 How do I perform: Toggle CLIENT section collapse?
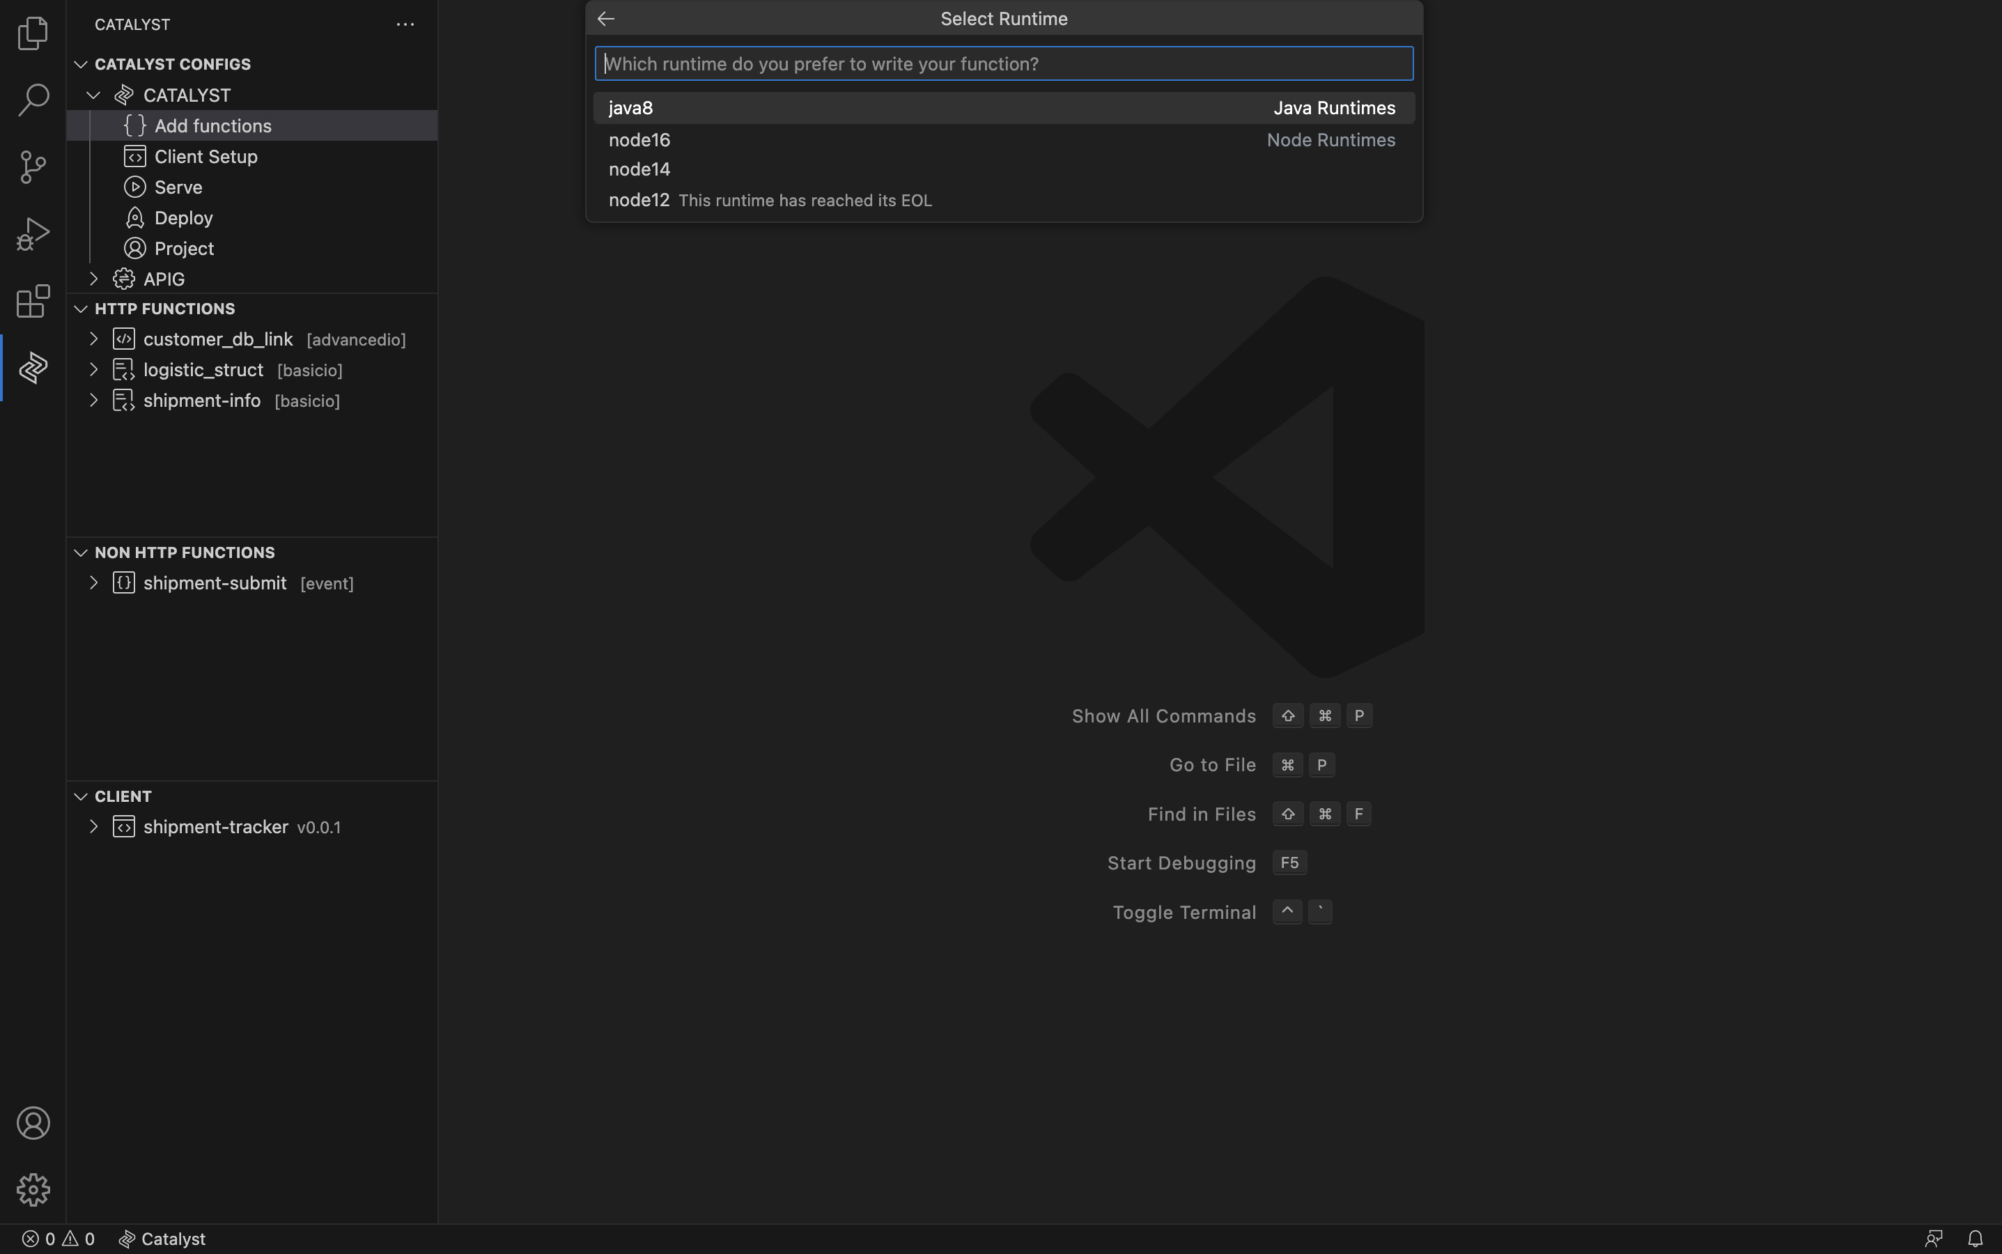point(79,796)
